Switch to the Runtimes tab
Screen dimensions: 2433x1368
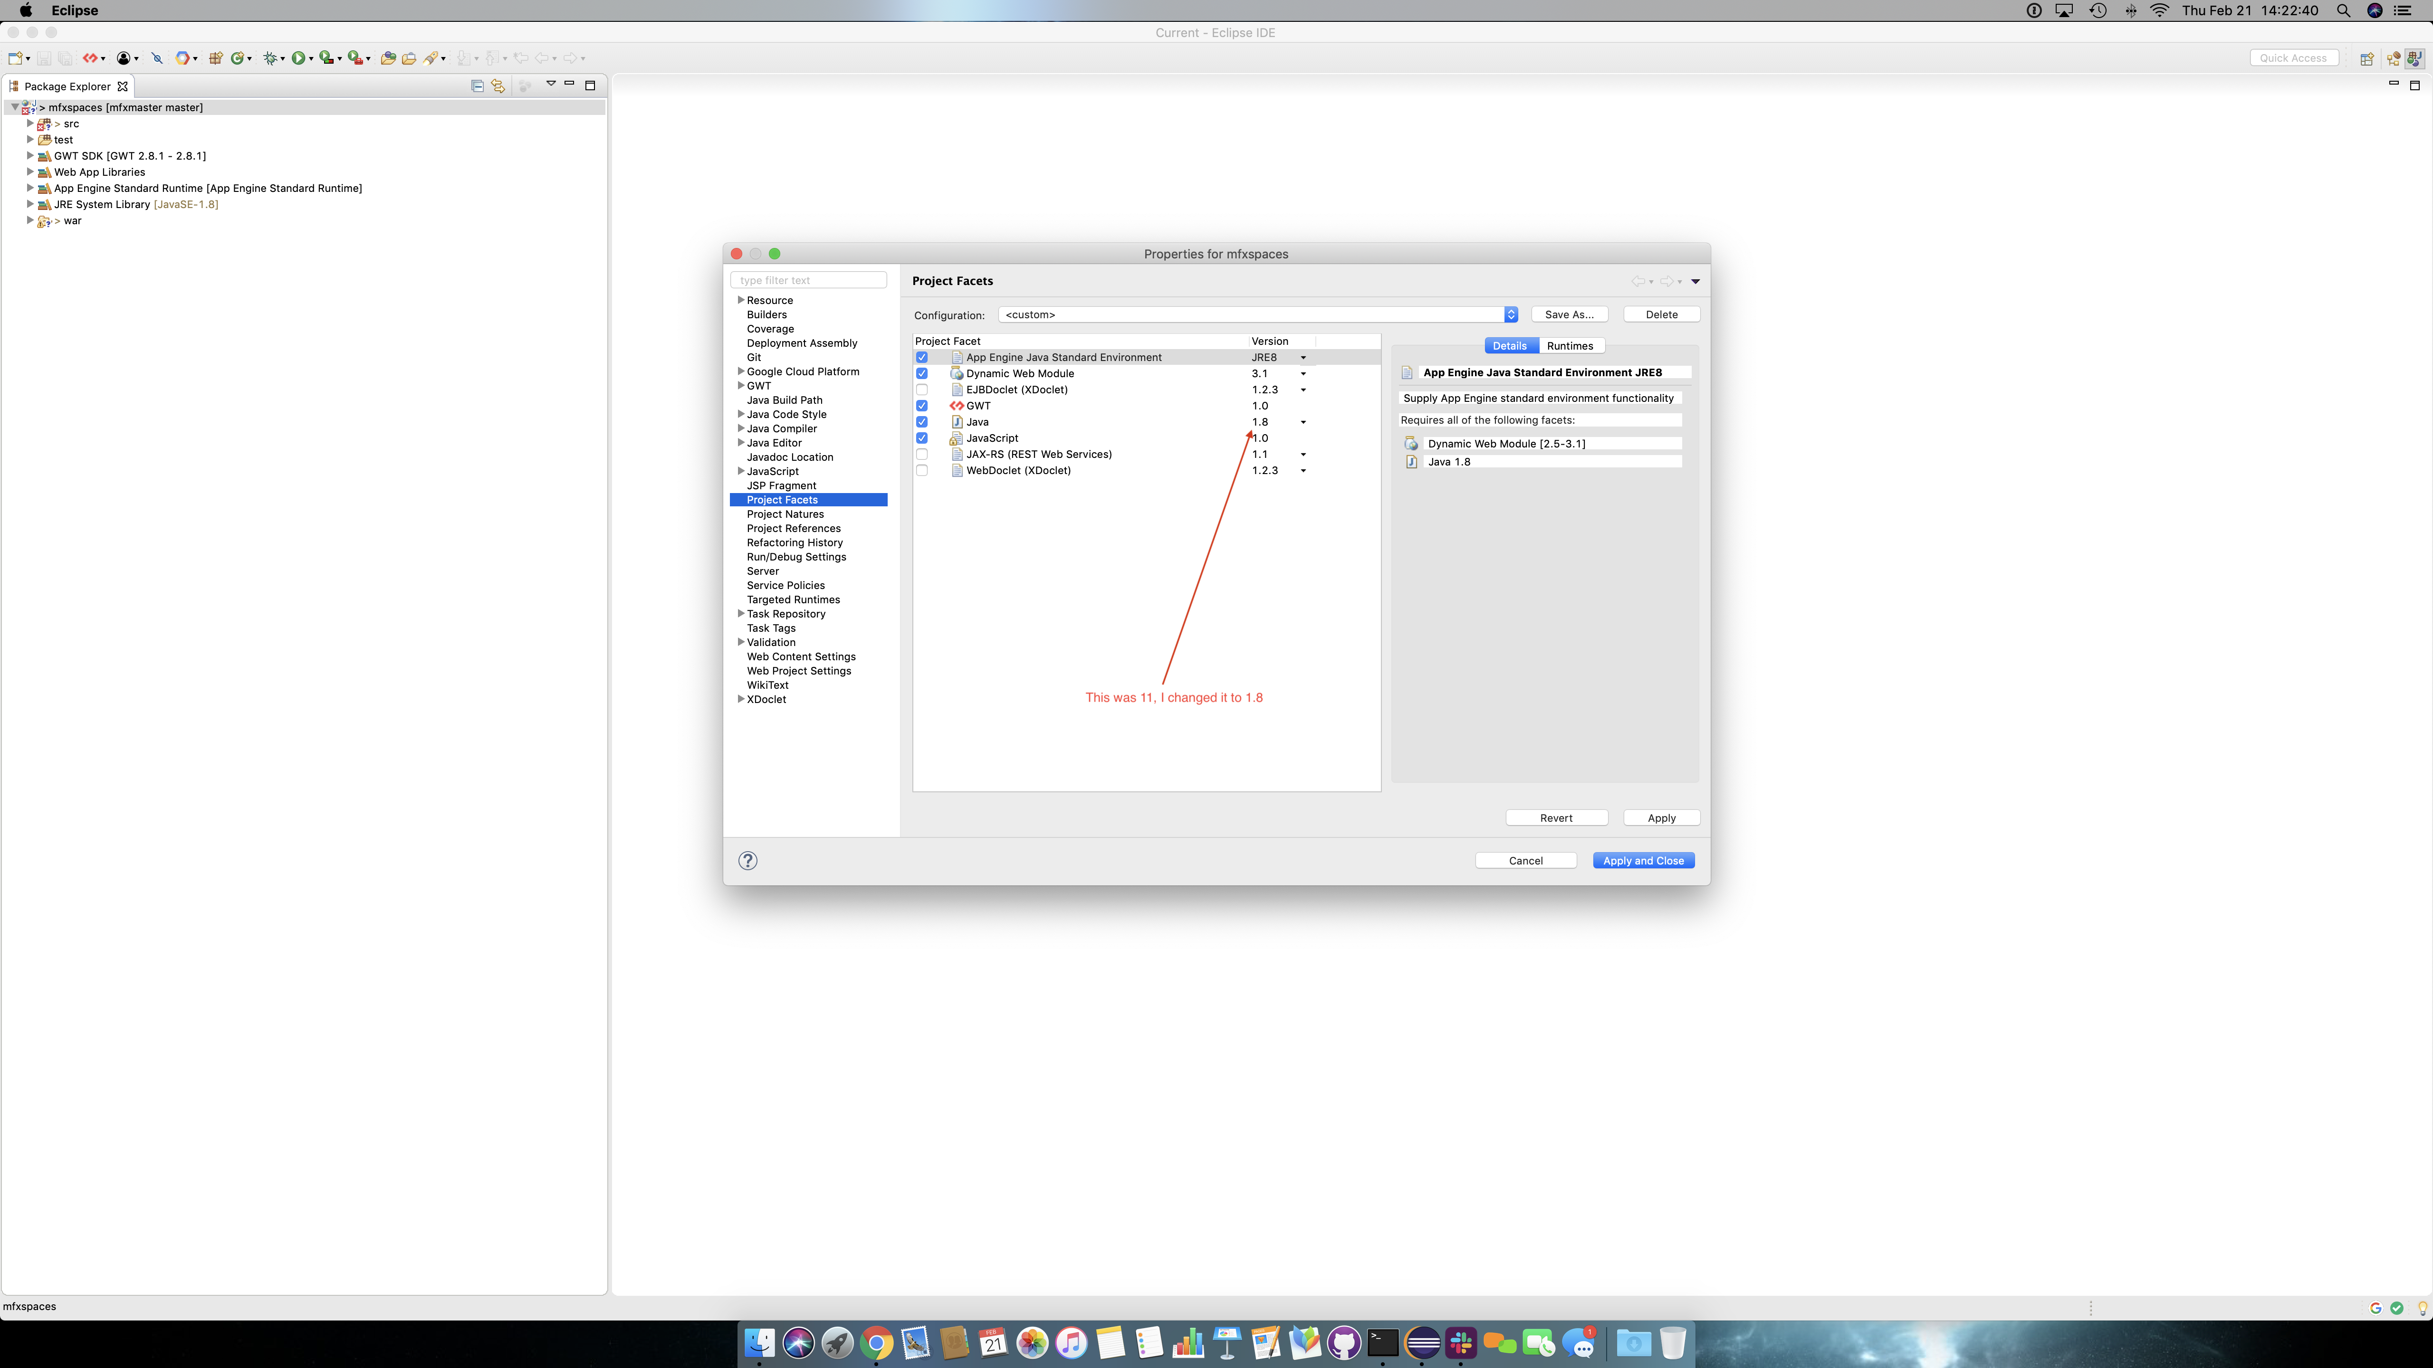coord(1571,345)
